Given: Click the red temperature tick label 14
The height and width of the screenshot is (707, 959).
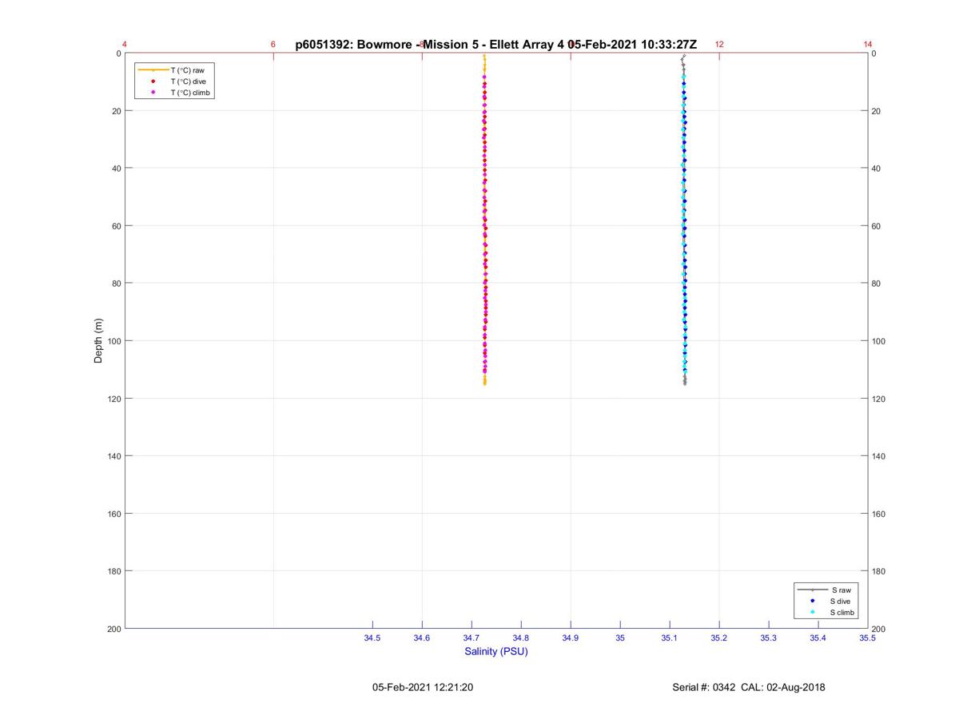Looking at the screenshot, I should pyautogui.click(x=868, y=45).
